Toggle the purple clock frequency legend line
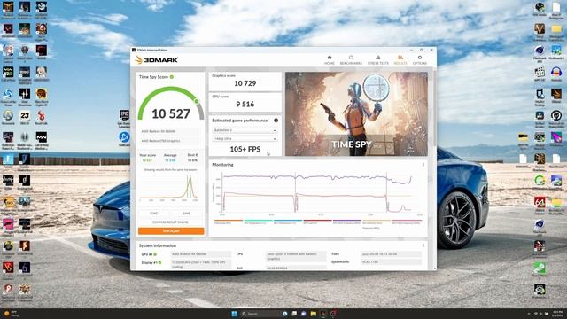 click(347, 221)
